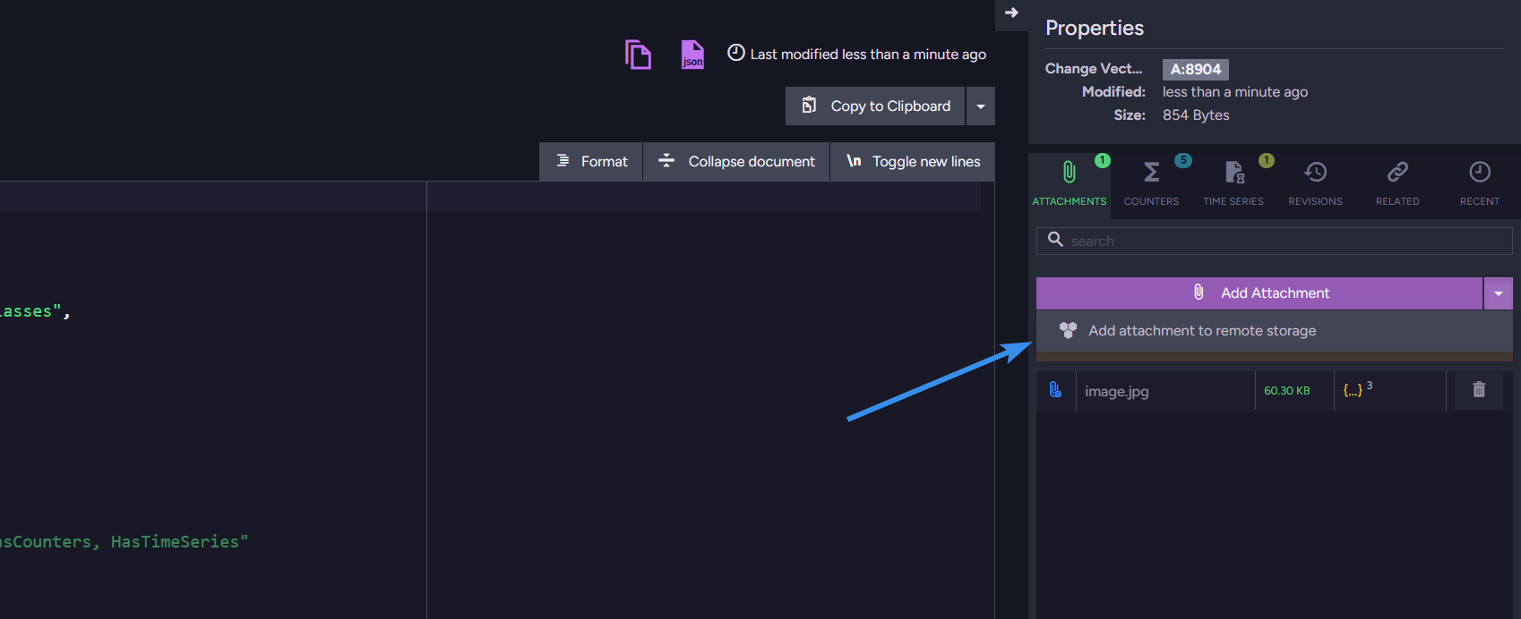Click the clock icon beside Last modified
The height and width of the screenshot is (619, 1521).
pos(736,53)
